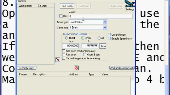
Task: Select the All memory range radio button
Action: tap(99, 38)
